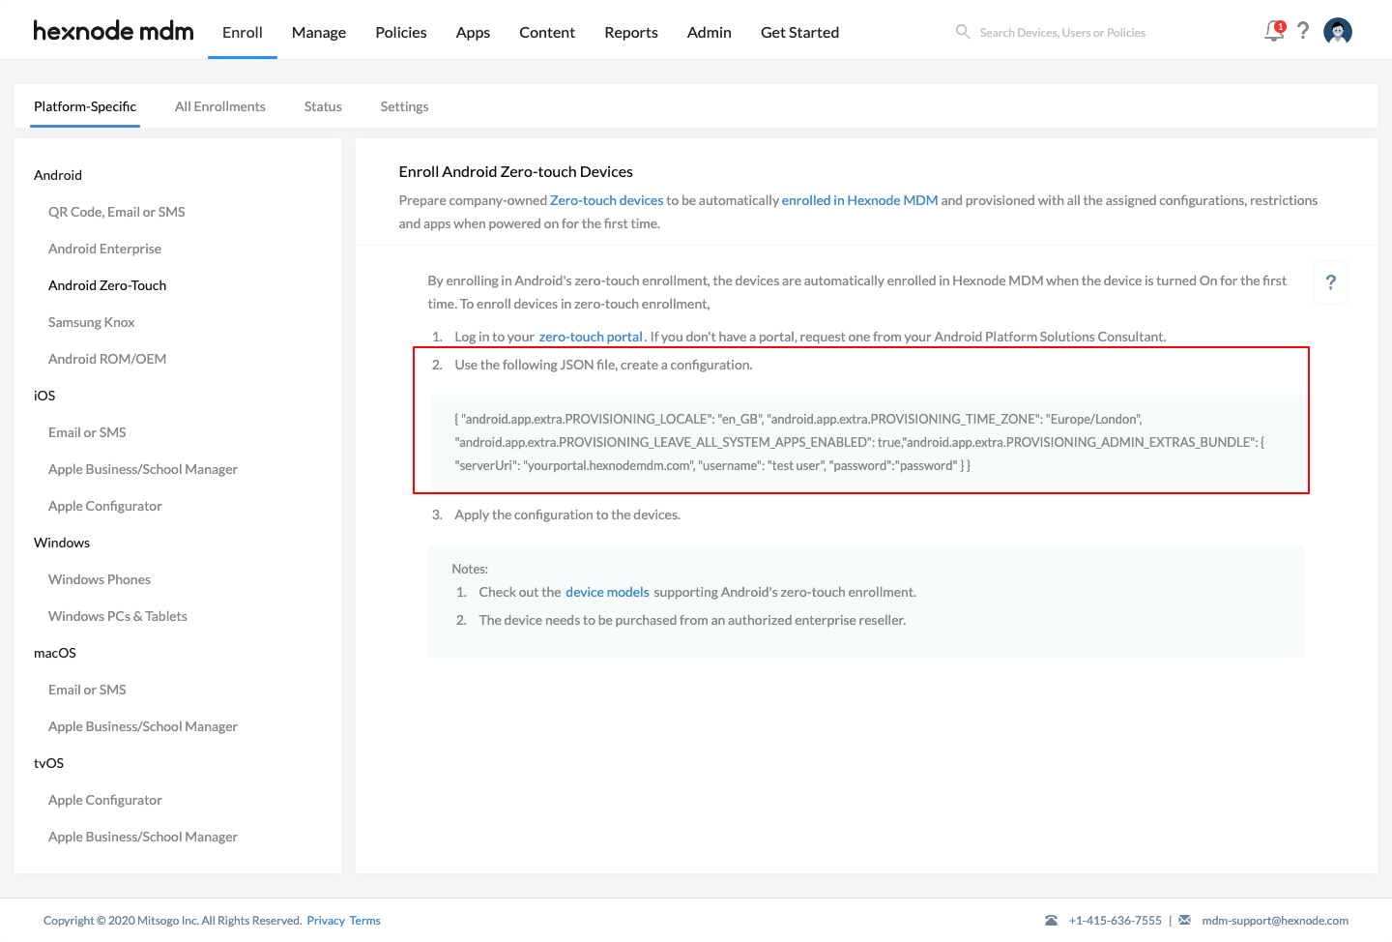Select Email or SMS under macOS
This screenshot has width=1392, height=942.
pyautogui.click(x=87, y=690)
